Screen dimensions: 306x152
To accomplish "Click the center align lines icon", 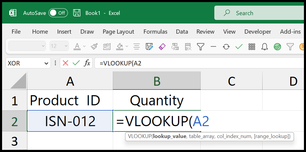I will click(x=137, y=46).
